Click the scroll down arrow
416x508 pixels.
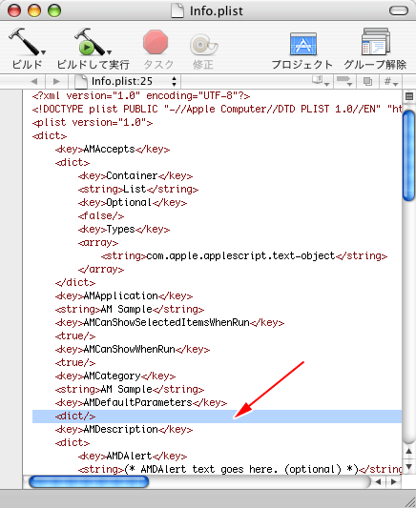coord(409,466)
